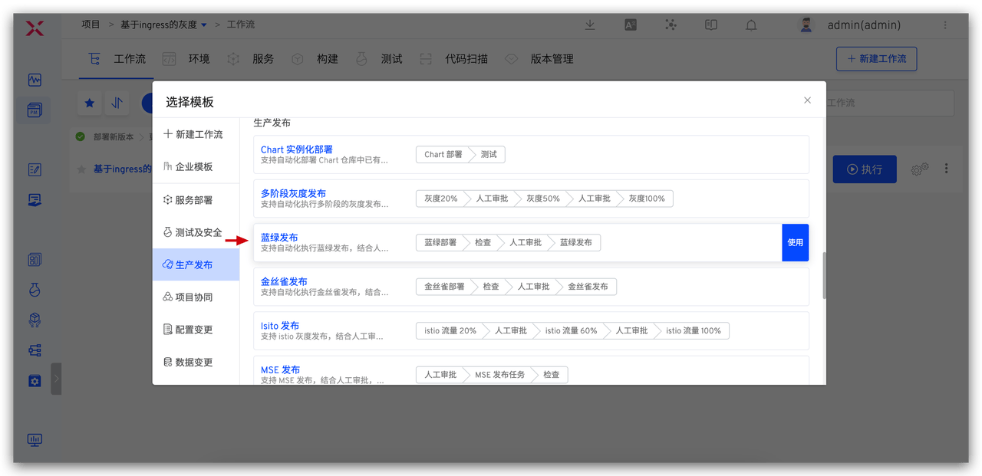Close the 选择模板 dialog
Image resolution: width=982 pixels, height=476 pixels.
(807, 100)
